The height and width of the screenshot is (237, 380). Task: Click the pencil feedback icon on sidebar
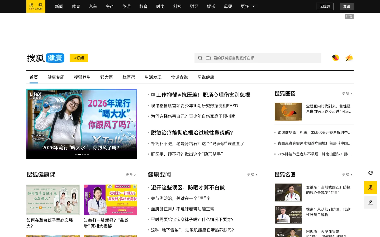coord(370,202)
